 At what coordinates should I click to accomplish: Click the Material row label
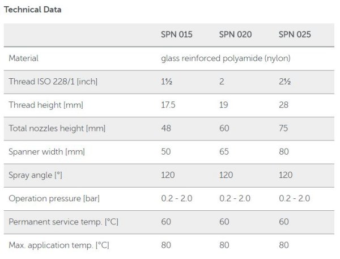24,58
